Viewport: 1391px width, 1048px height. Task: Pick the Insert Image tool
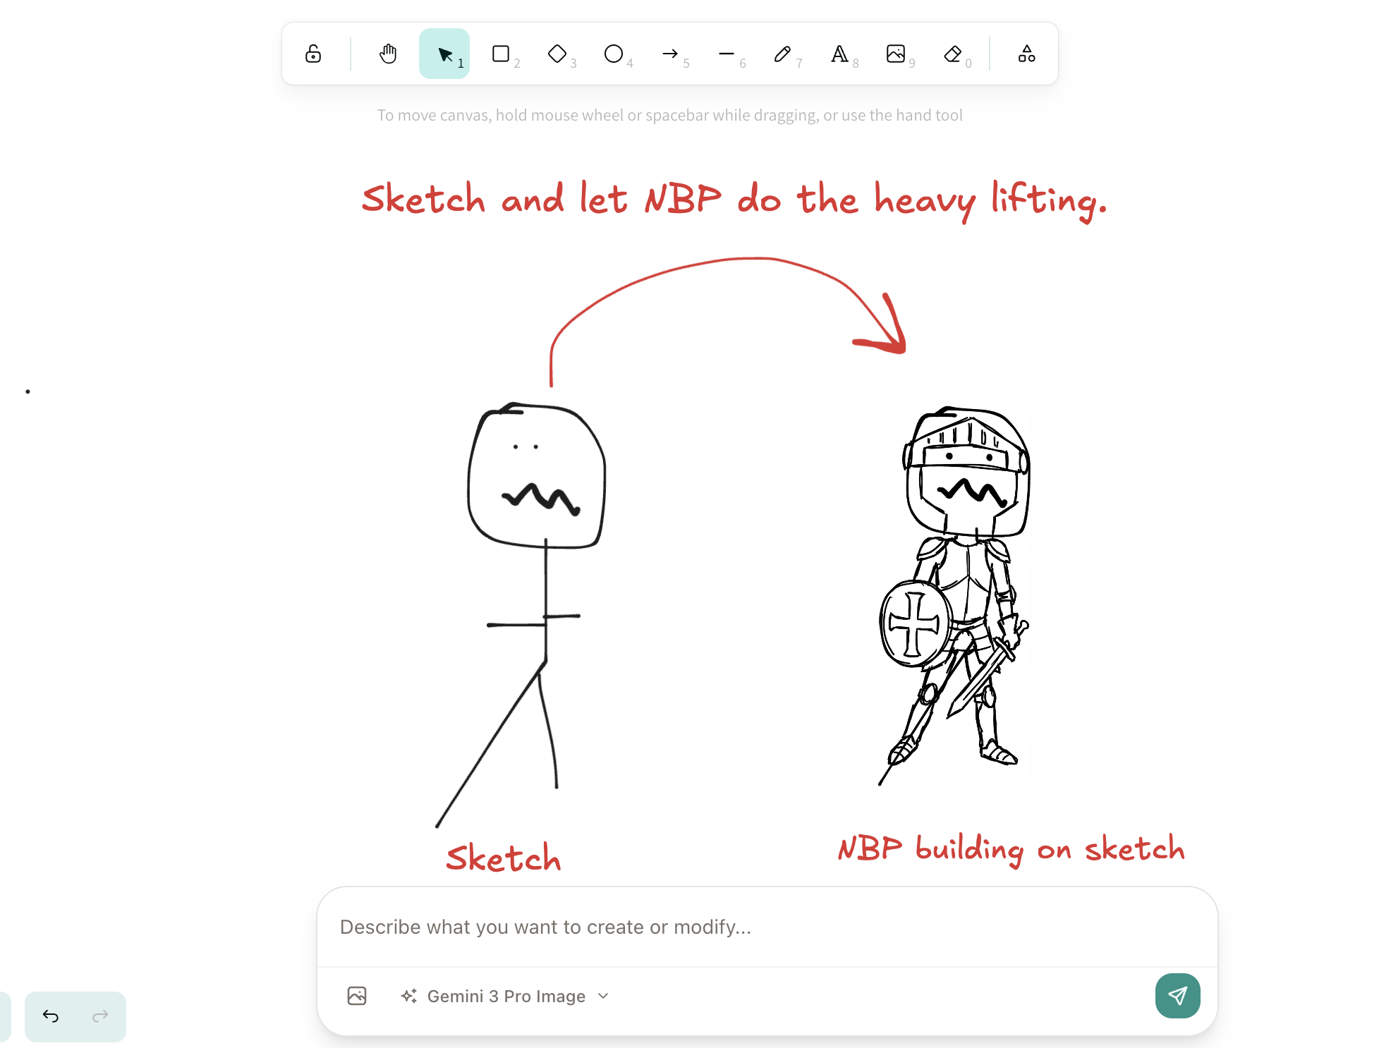pos(897,54)
